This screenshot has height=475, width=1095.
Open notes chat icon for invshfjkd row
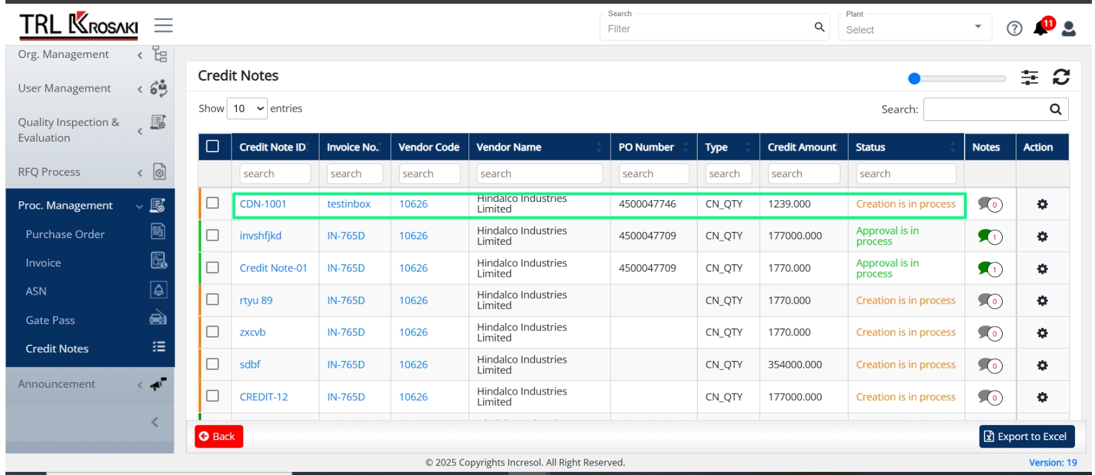click(990, 236)
